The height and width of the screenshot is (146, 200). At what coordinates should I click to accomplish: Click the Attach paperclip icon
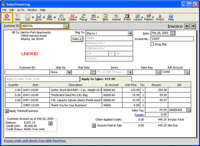(x=160, y=18)
